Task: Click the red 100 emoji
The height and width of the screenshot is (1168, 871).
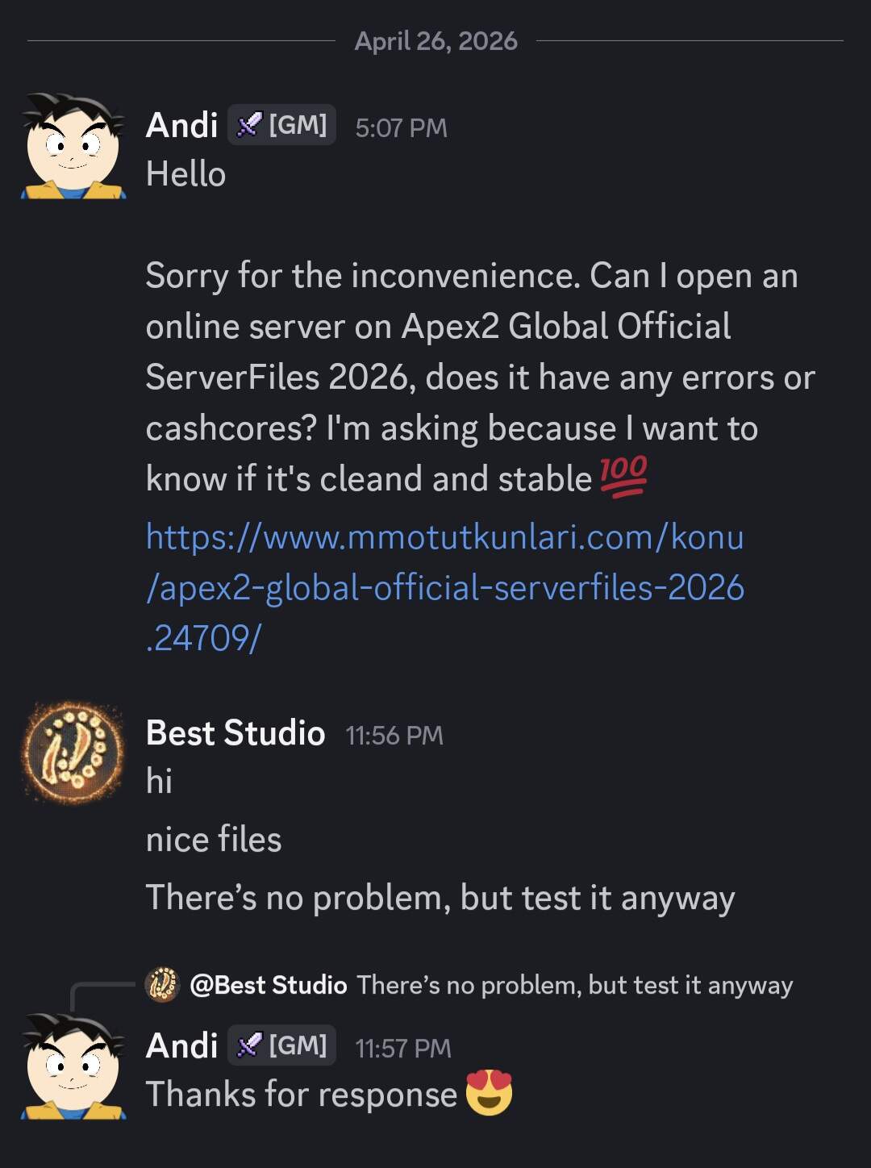Action: pos(623,477)
